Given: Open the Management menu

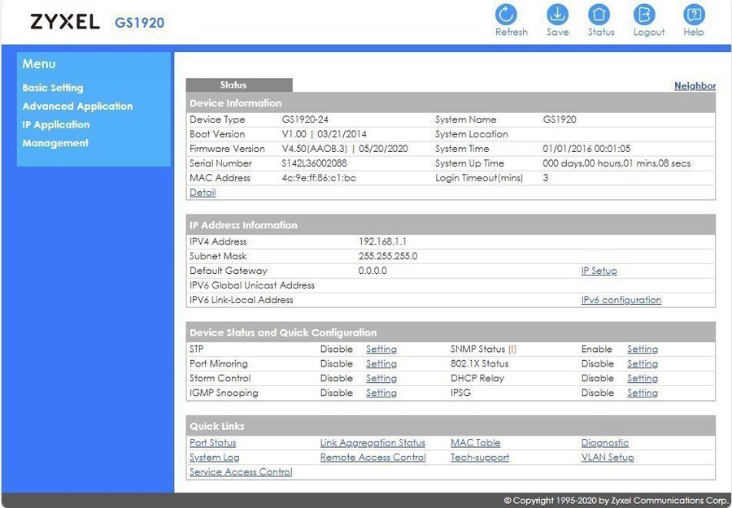Looking at the screenshot, I should tap(55, 143).
